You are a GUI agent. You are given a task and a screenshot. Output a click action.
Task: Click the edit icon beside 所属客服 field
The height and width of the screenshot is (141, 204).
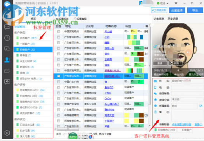[x=201, y=106]
